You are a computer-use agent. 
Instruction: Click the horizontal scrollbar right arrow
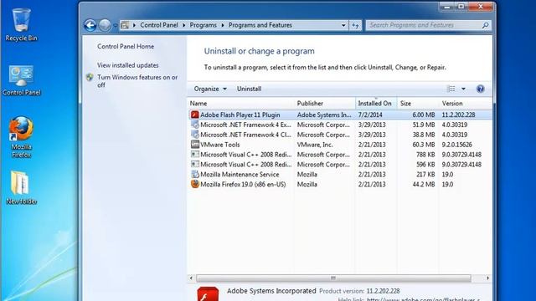487,278
